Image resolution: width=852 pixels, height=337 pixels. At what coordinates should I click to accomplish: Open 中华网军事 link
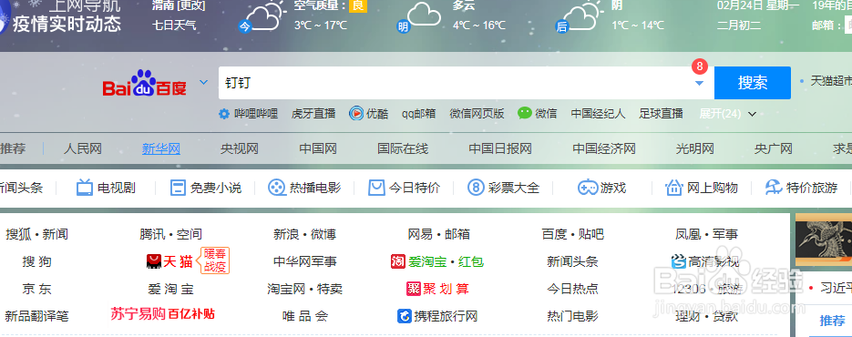point(305,261)
